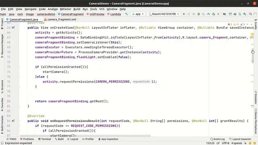This screenshot has height=145, width=258.
Task: Click the cameraxdemo breadcrumb
Action: click(x=46, y=14)
